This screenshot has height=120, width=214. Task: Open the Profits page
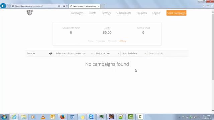coord(92,13)
